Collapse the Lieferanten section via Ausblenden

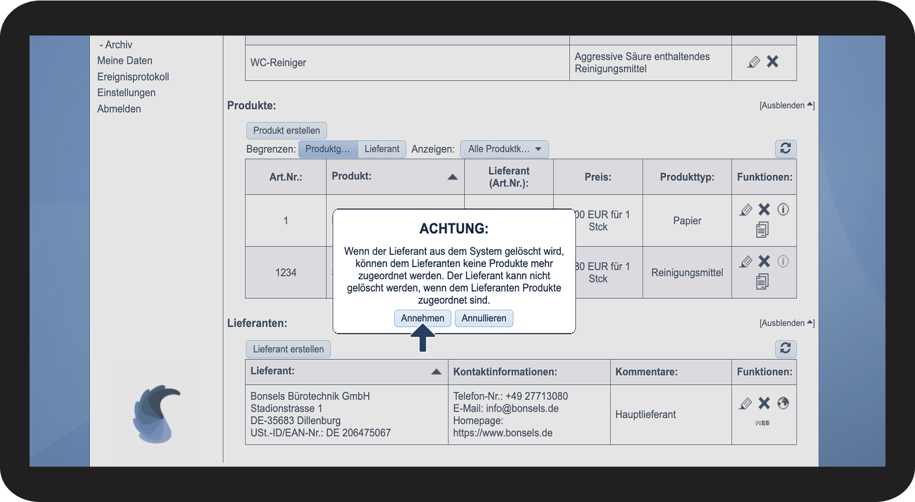[786, 323]
